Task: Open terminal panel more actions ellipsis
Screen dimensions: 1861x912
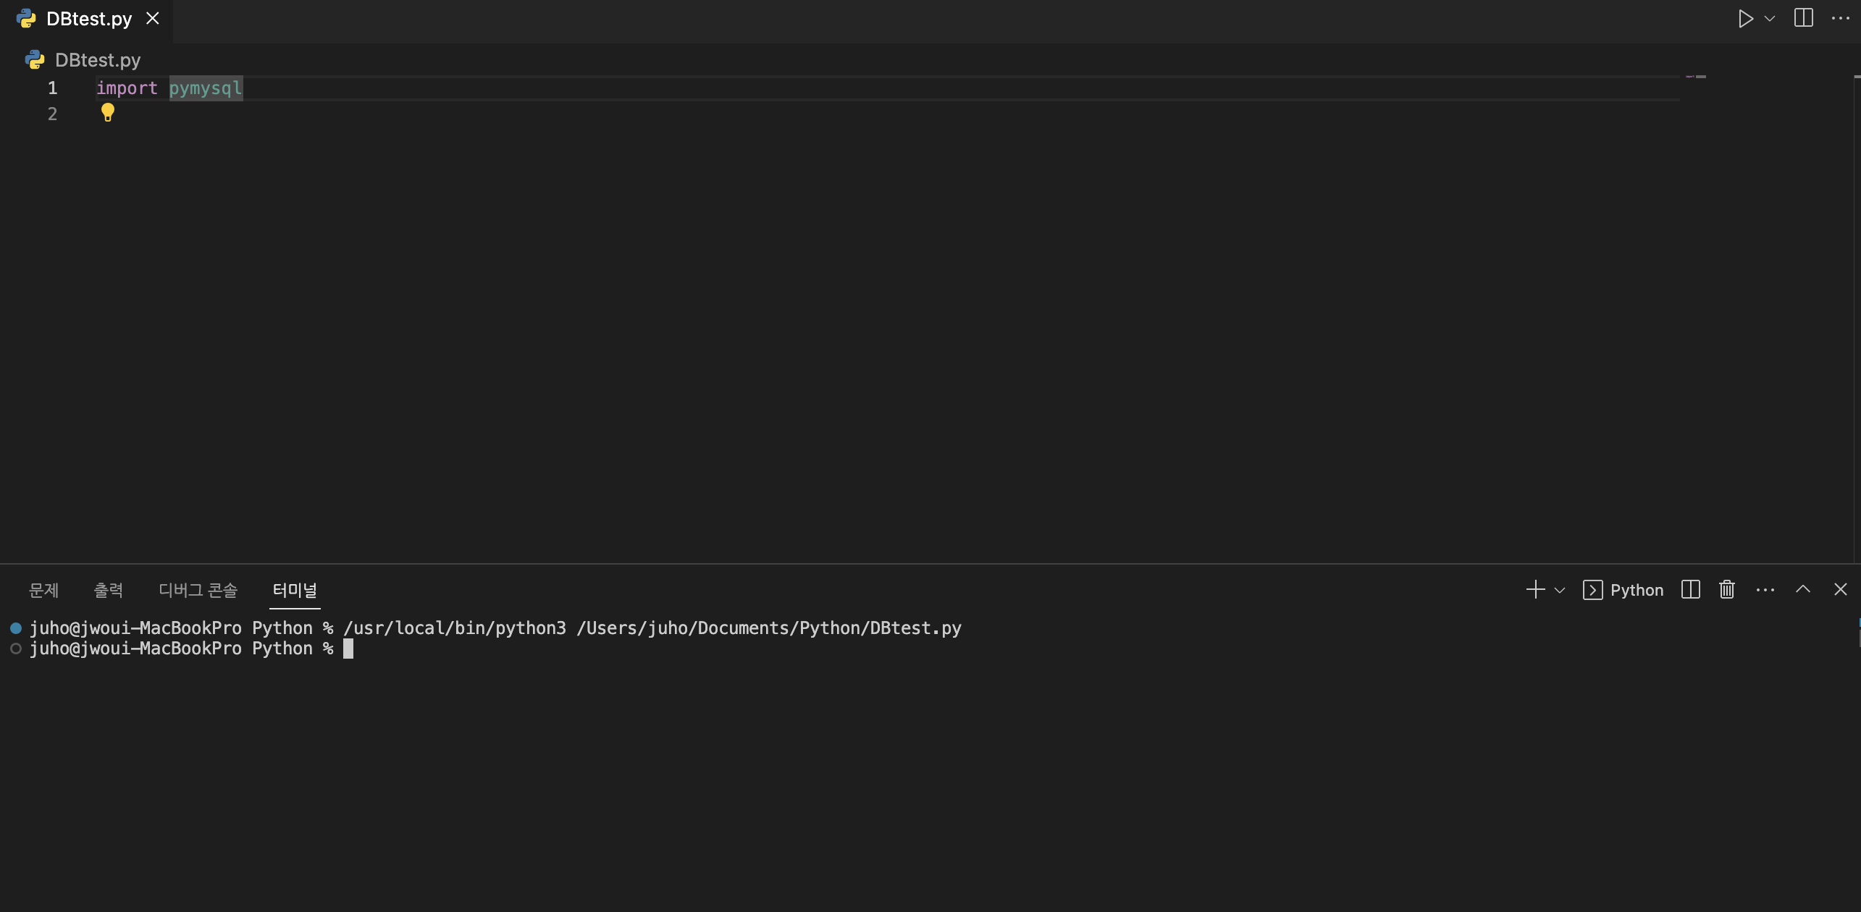Action: [x=1765, y=590]
